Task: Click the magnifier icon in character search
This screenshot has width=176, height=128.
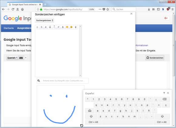Action: [39, 81]
